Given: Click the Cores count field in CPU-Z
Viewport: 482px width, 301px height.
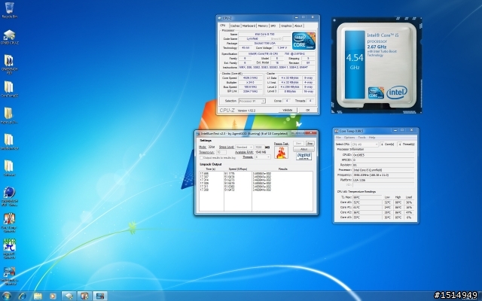Looking at the screenshot, I should tap(287, 101).
